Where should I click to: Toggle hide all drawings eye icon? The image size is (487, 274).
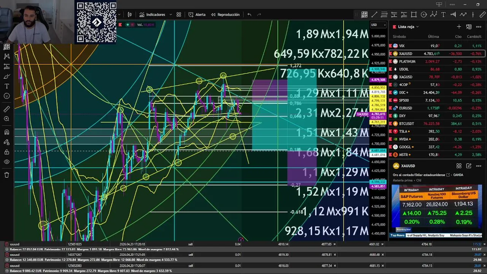[x=6, y=162]
